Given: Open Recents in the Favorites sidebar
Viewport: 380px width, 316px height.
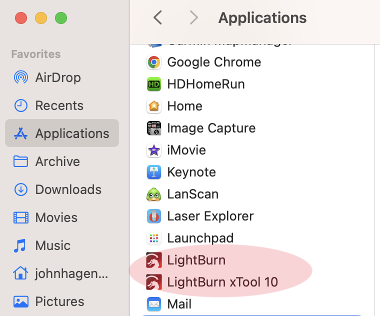Looking at the screenshot, I should (x=59, y=105).
